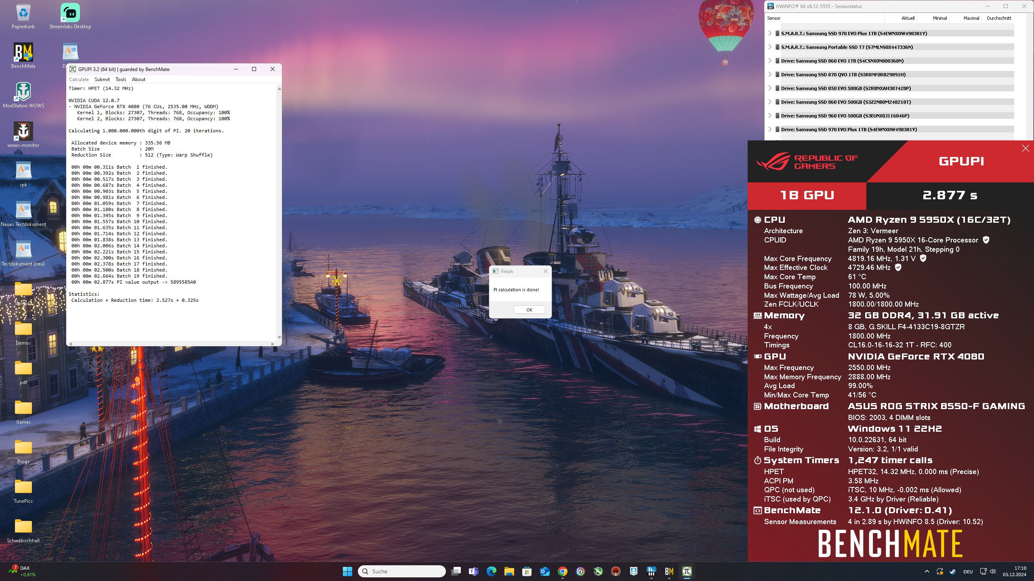Screen dimensions: 1034x581
Task: Open the Progs folder on desktop
Action: [x=23, y=451]
